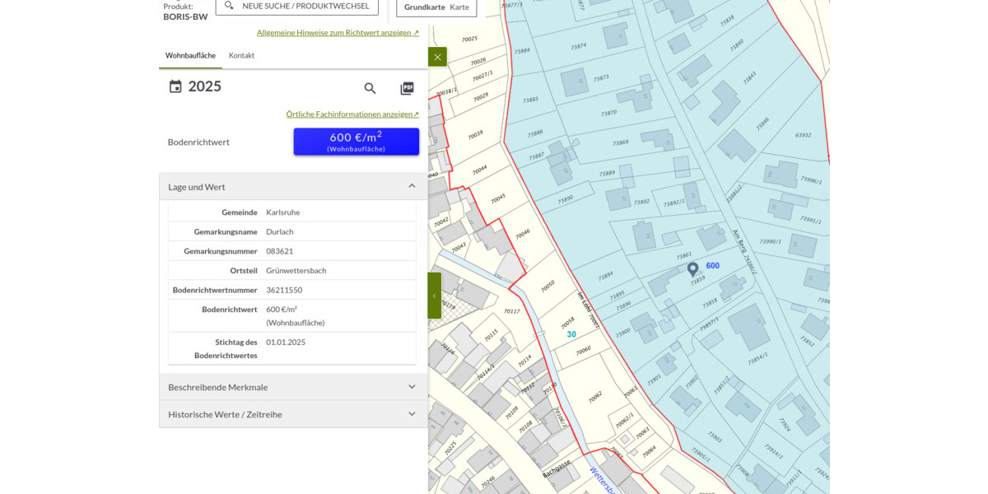Click the 600 label on the map
988x494 pixels.
click(713, 266)
